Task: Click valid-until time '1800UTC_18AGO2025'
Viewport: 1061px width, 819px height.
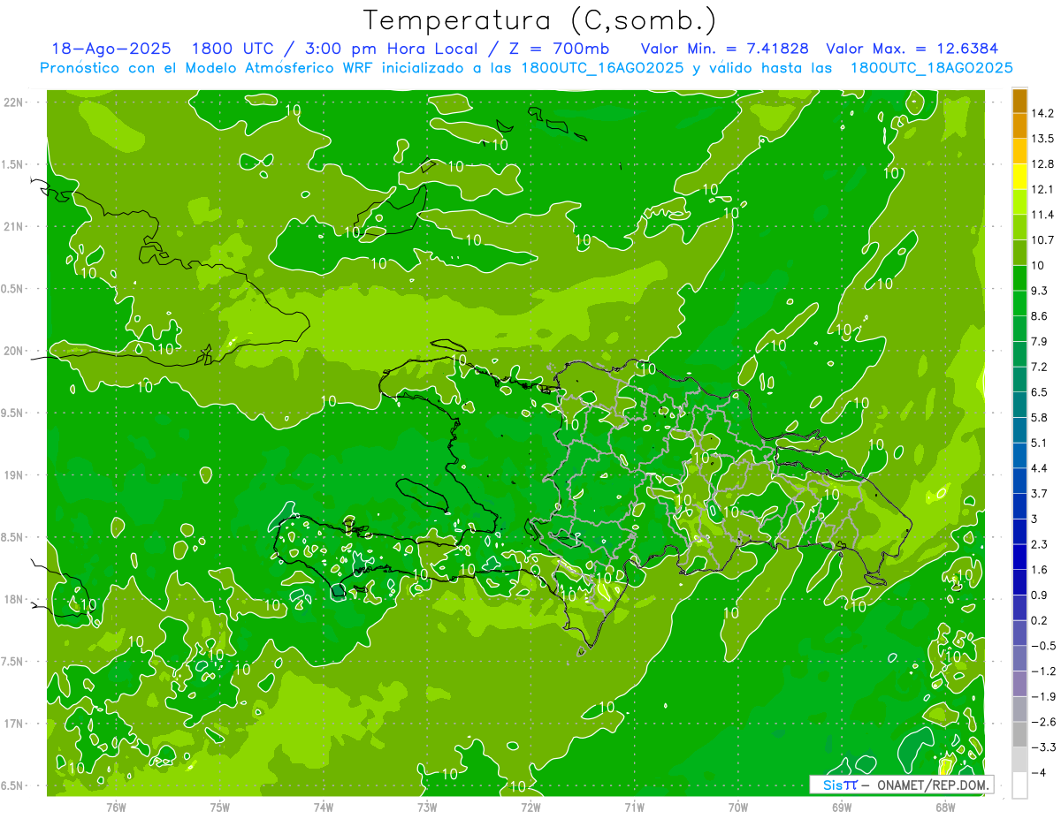Action: (931, 68)
